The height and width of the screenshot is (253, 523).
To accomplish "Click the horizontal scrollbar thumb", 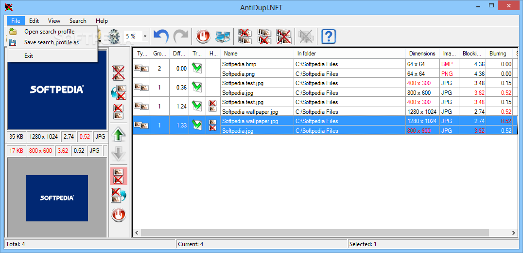I will (x=314, y=233).
